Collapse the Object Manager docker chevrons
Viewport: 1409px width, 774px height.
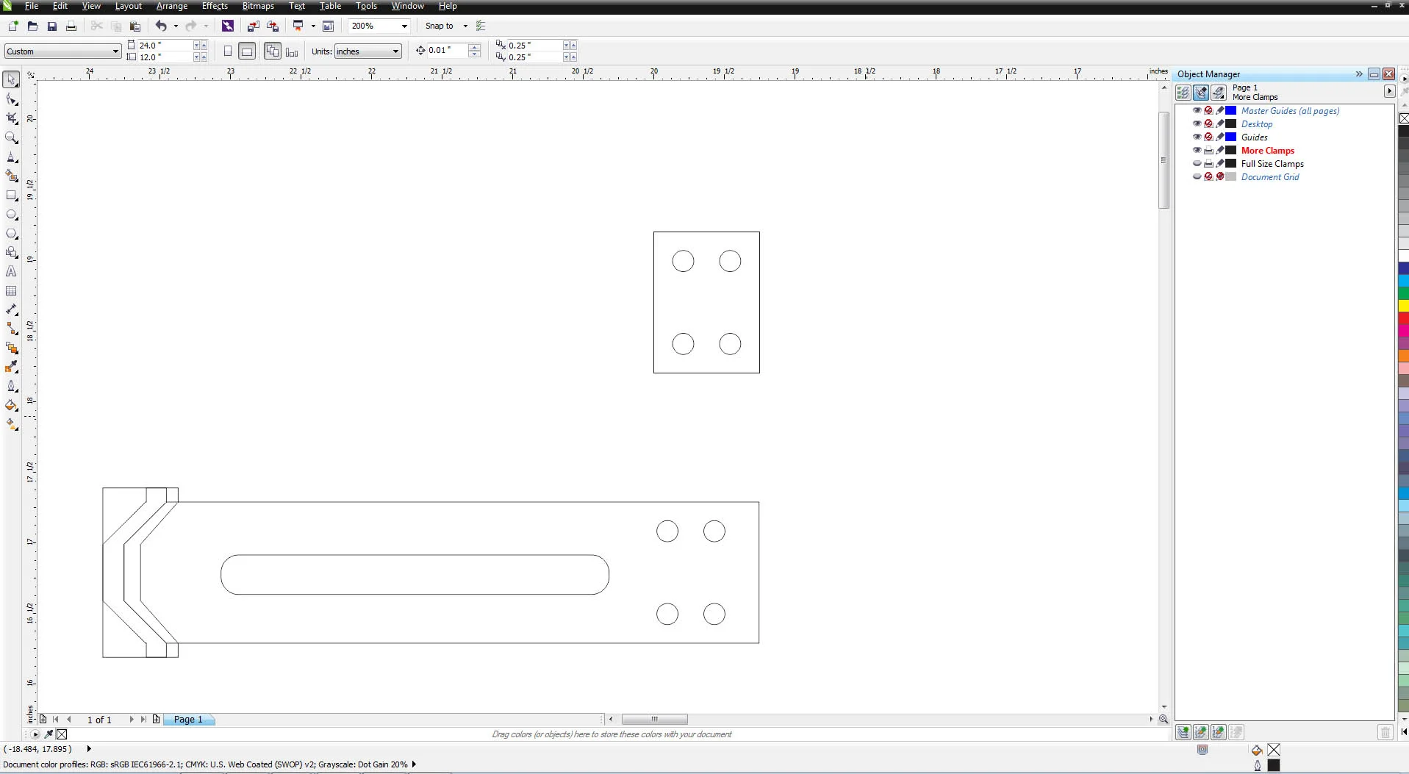pyautogui.click(x=1359, y=74)
